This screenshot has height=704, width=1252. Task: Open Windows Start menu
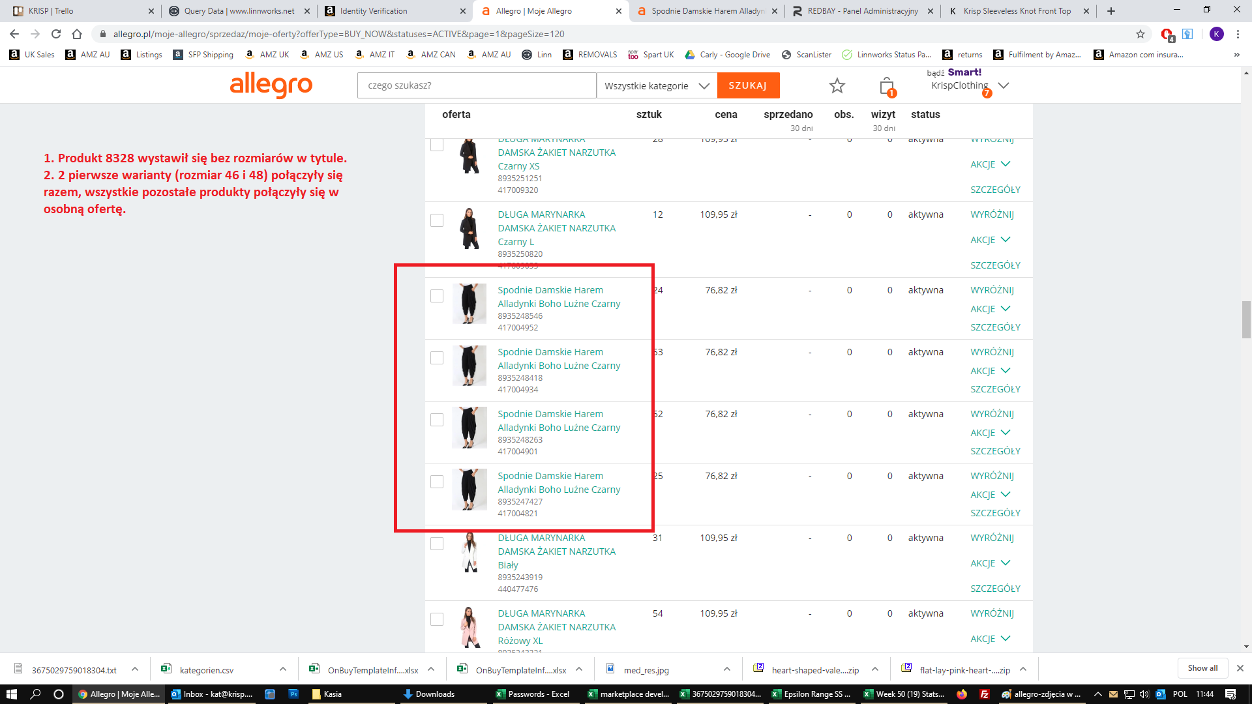click(11, 694)
